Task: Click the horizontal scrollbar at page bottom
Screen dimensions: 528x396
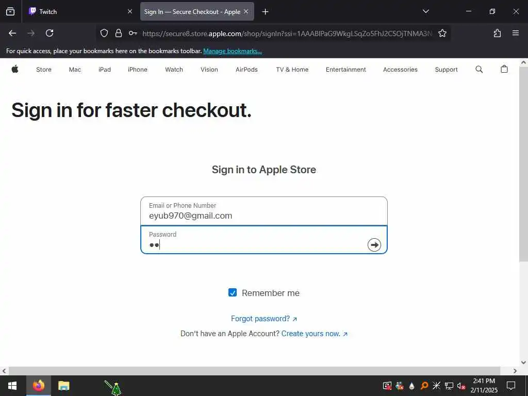Action: click(254, 371)
